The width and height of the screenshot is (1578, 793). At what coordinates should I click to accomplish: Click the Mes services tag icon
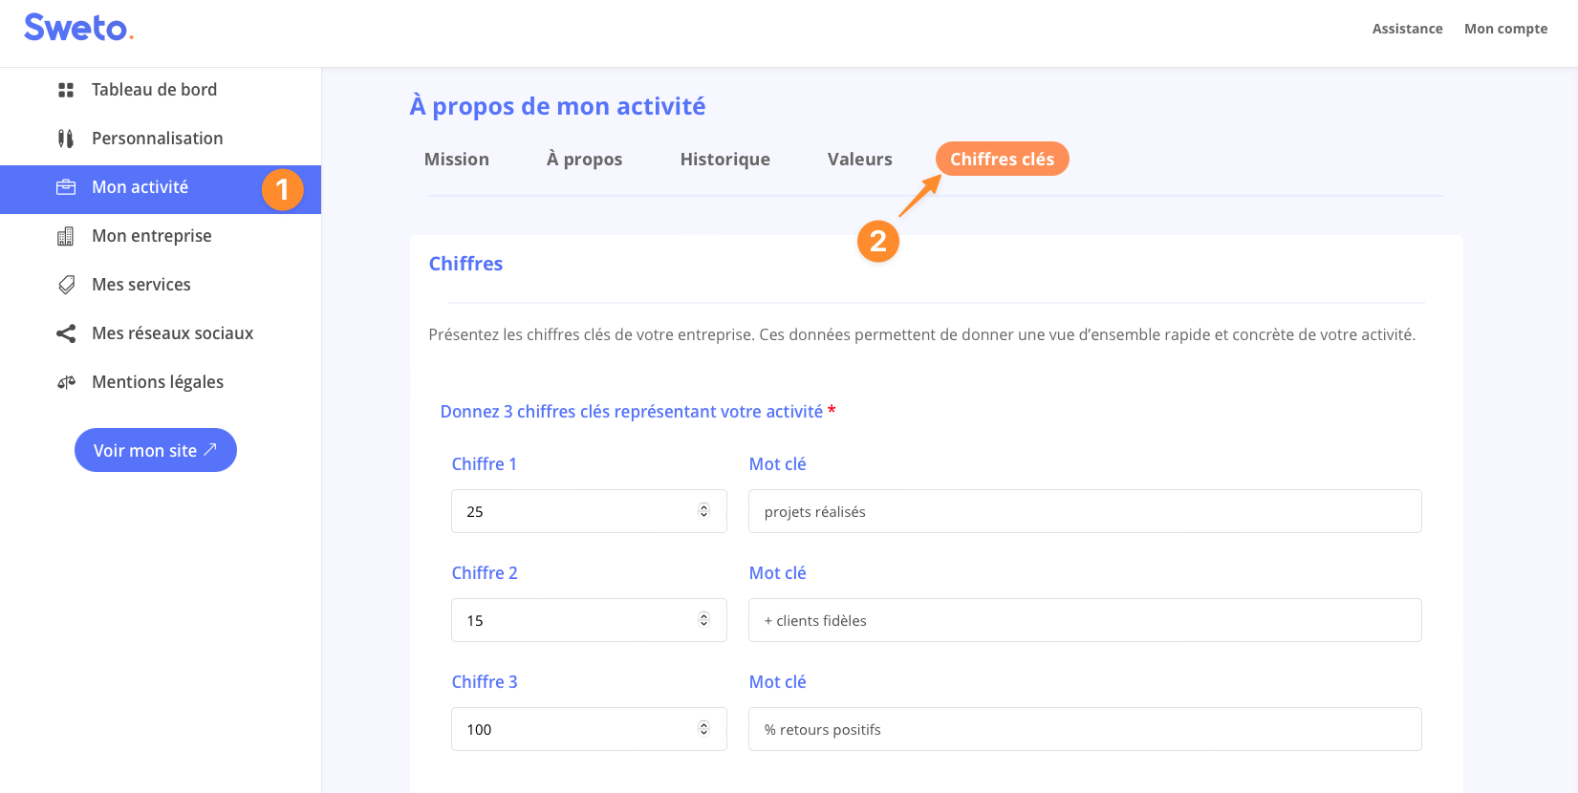(x=66, y=285)
